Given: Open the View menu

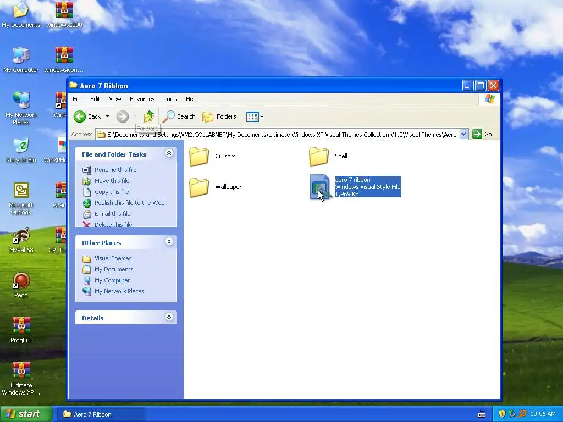Looking at the screenshot, I should click(115, 99).
